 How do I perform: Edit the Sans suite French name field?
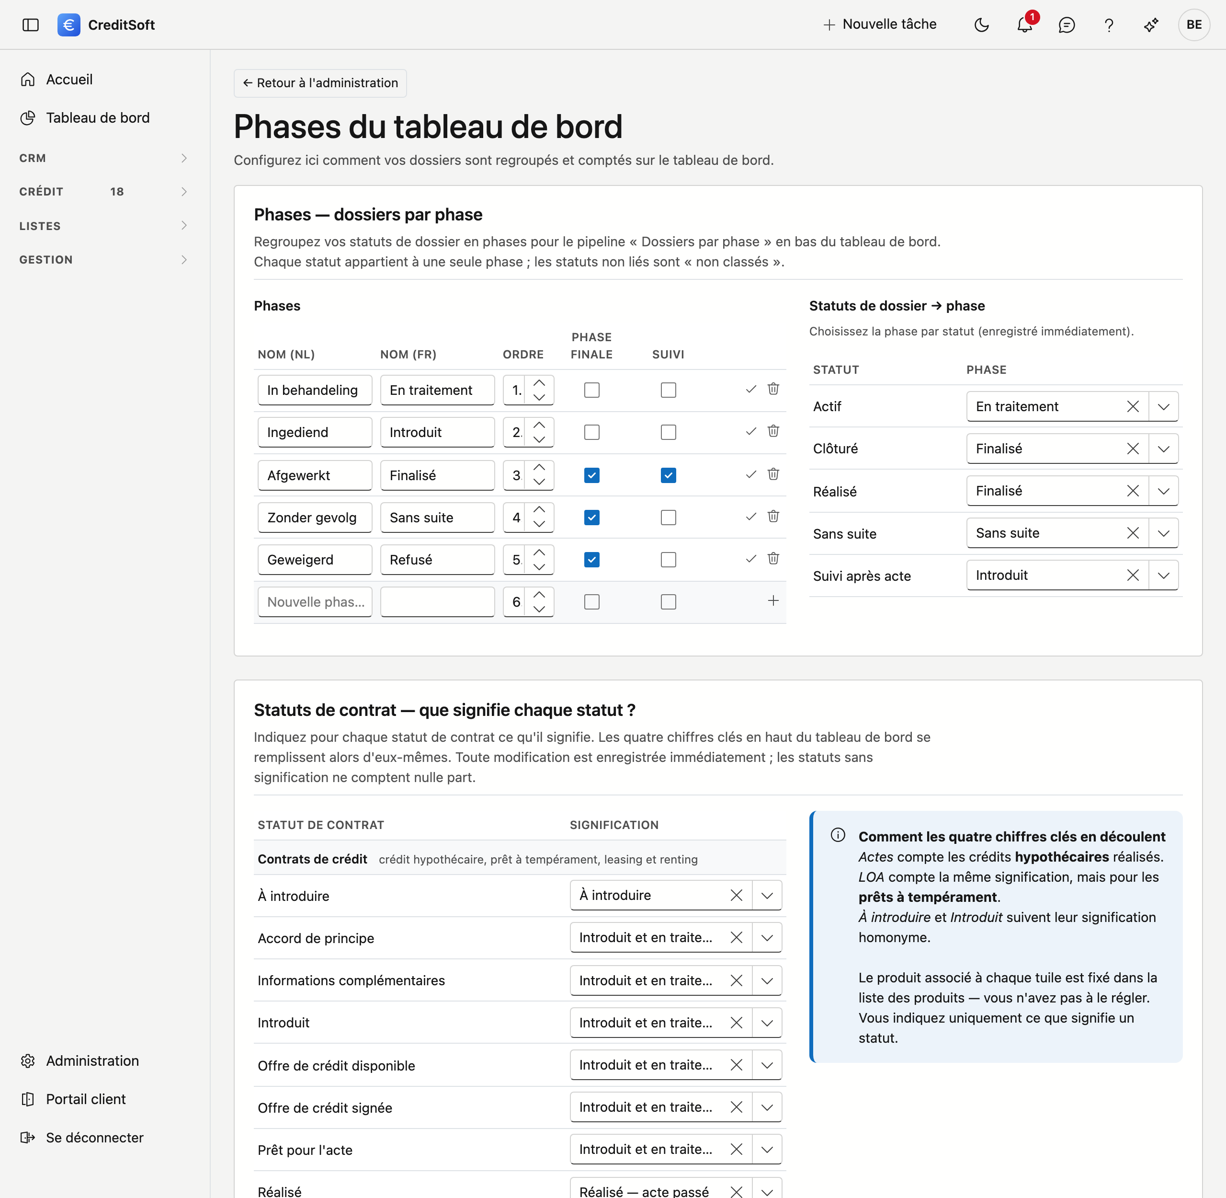[x=438, y=517]
